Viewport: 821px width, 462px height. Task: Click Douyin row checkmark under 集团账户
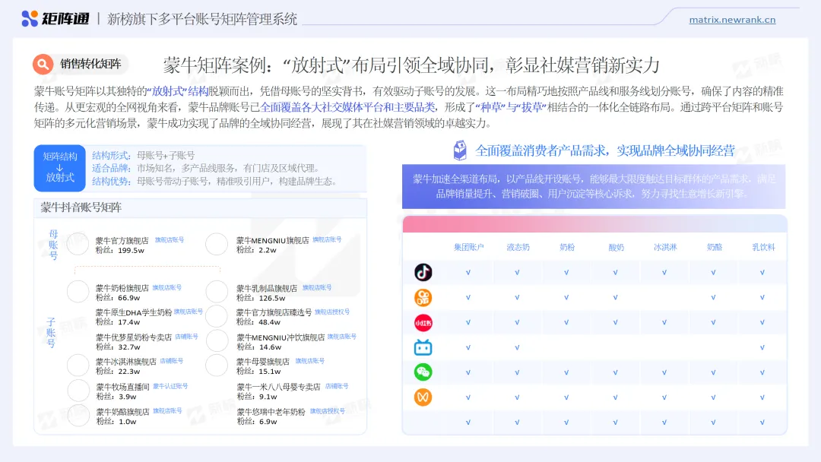click(x=468, y=272)
